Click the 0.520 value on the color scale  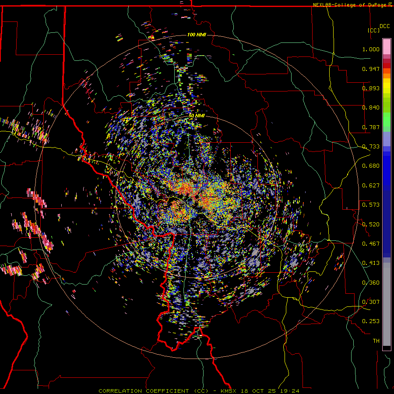coord(371,225)
